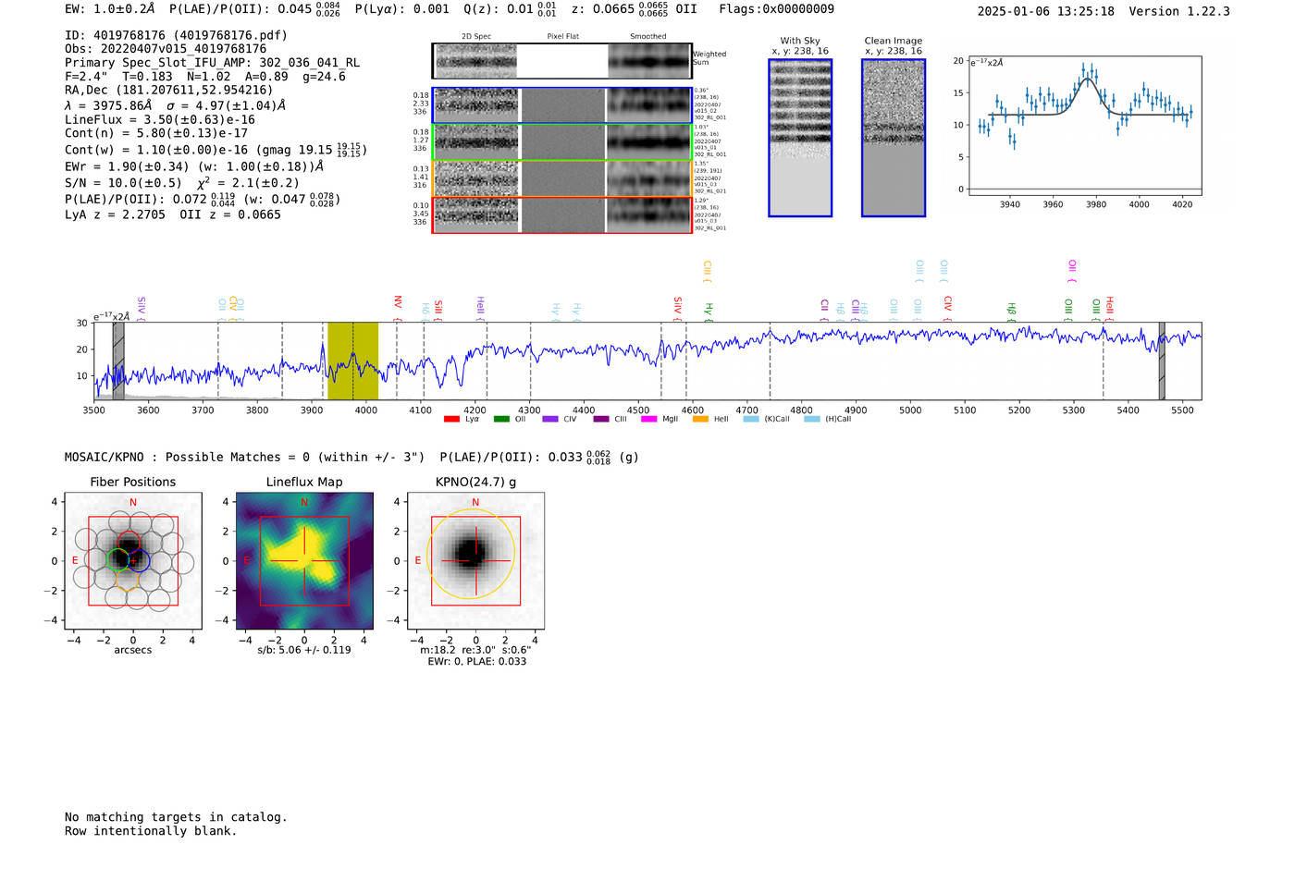Click the Obs: 20220407v015_4019768176 line

click(166, 49)
